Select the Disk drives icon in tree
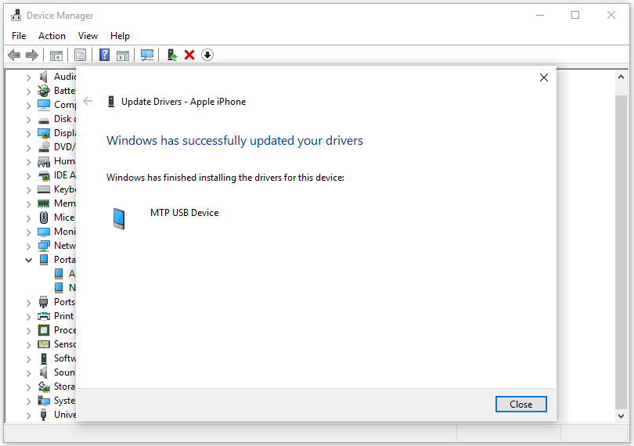Screen dimensions: 634x446 pyautogui.click(x=44, y=120)
